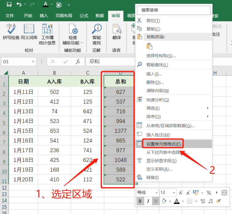232x214 pixels.
Task: Choose 插入(I)... from context menu
Action: click(174, 74)
